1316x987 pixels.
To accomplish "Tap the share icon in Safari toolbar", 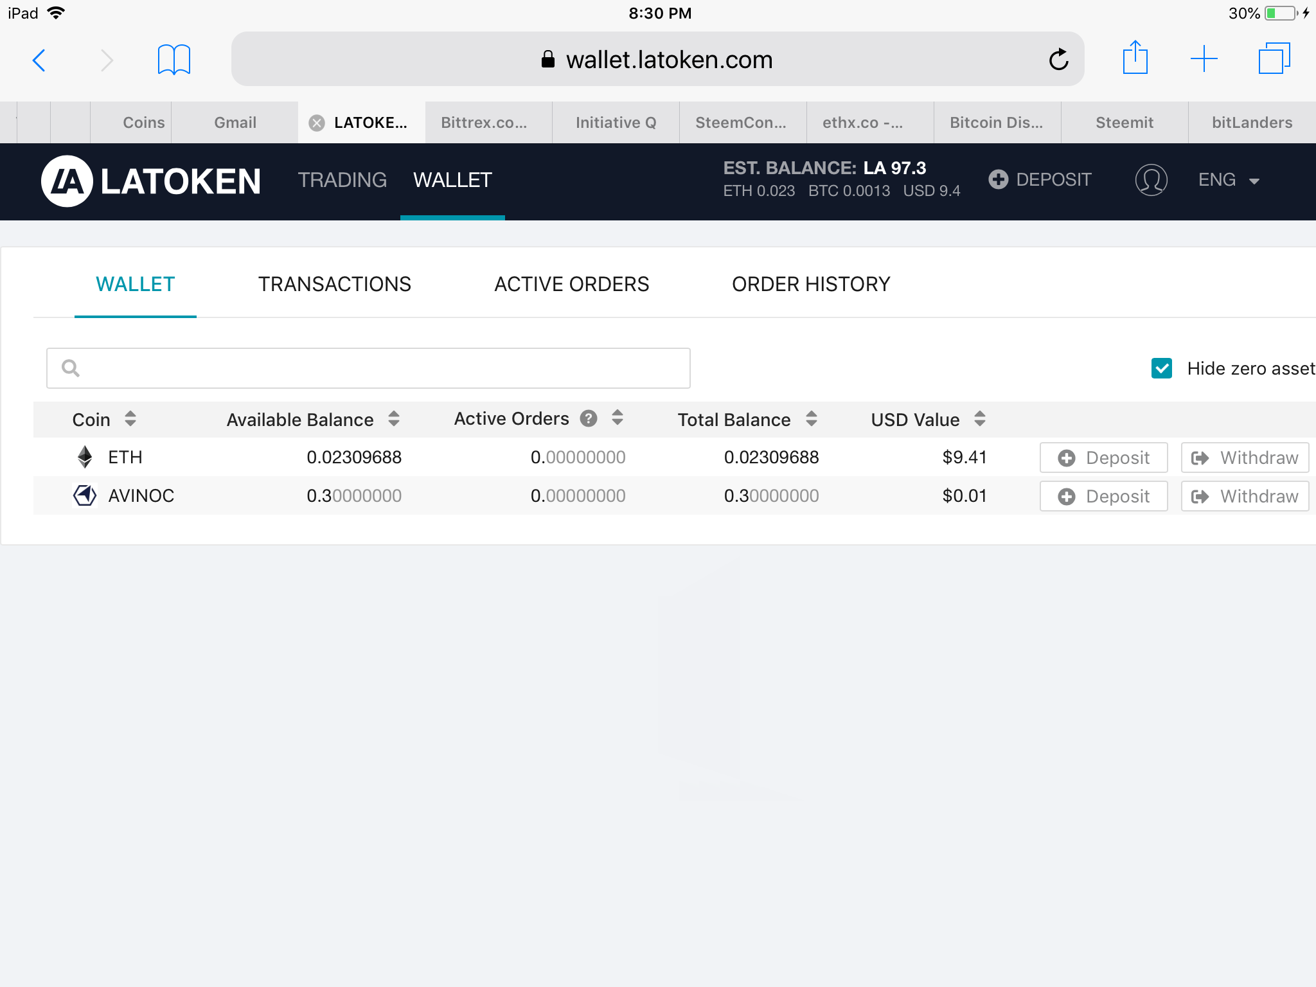I will point(1135,58).
